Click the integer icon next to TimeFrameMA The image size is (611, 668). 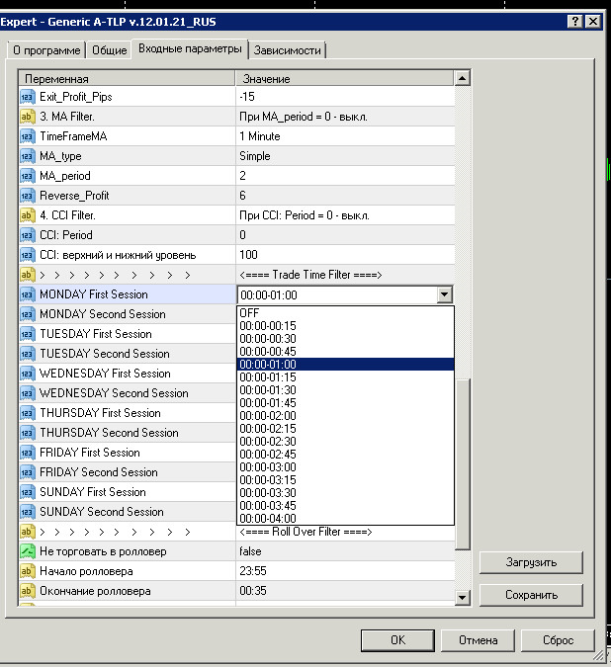pos(27,136)
